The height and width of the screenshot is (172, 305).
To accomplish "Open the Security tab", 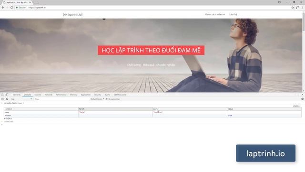I will coord(97,95).
